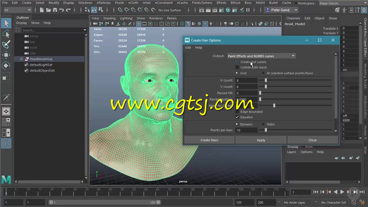Open the Outliner search options dropdown
The image size is (368, 207).
pyautogui.click(x=85, y=30)
